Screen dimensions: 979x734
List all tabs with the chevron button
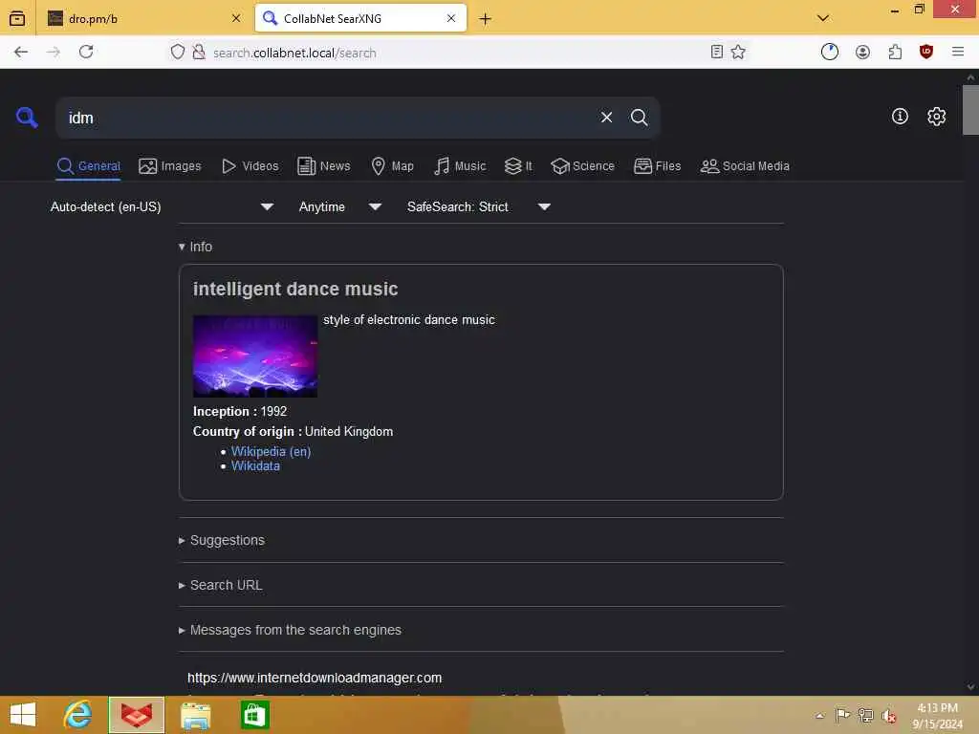click(x=823, y=18)
